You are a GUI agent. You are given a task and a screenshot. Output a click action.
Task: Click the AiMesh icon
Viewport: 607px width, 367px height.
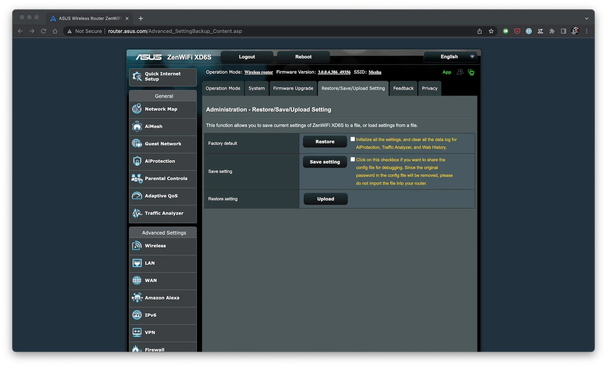pyautogui.click(x=137, y=126)
